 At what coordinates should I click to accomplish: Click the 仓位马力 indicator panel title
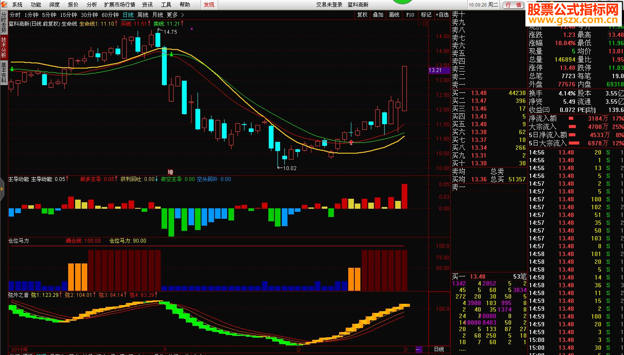19,240
